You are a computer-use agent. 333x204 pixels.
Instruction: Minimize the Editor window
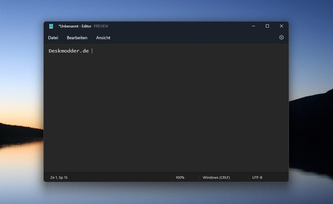253,26
